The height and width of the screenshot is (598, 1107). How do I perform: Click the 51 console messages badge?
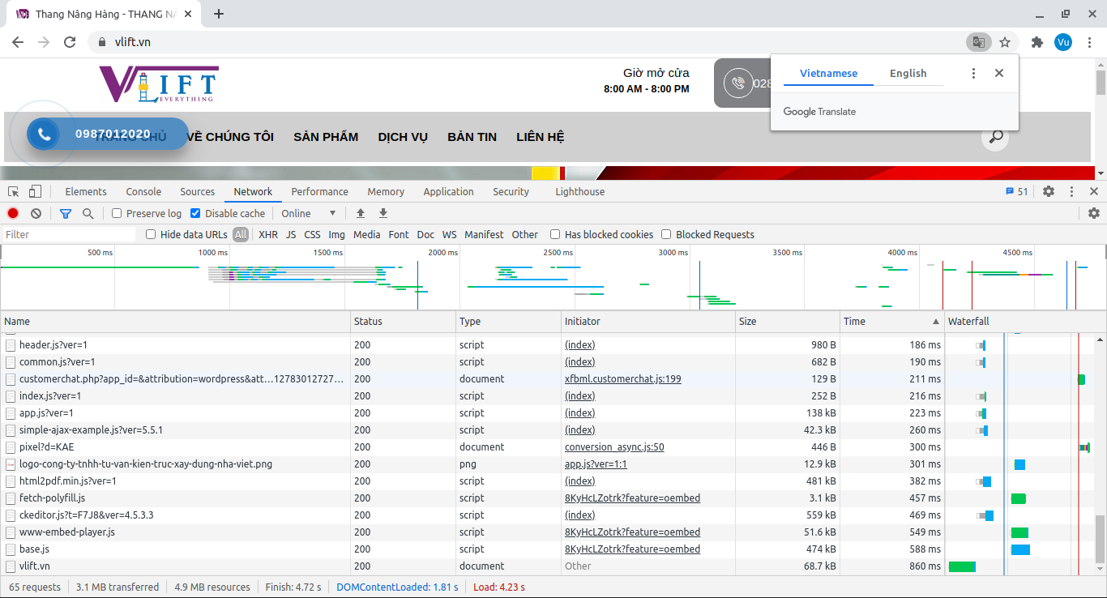(1016, 191)
